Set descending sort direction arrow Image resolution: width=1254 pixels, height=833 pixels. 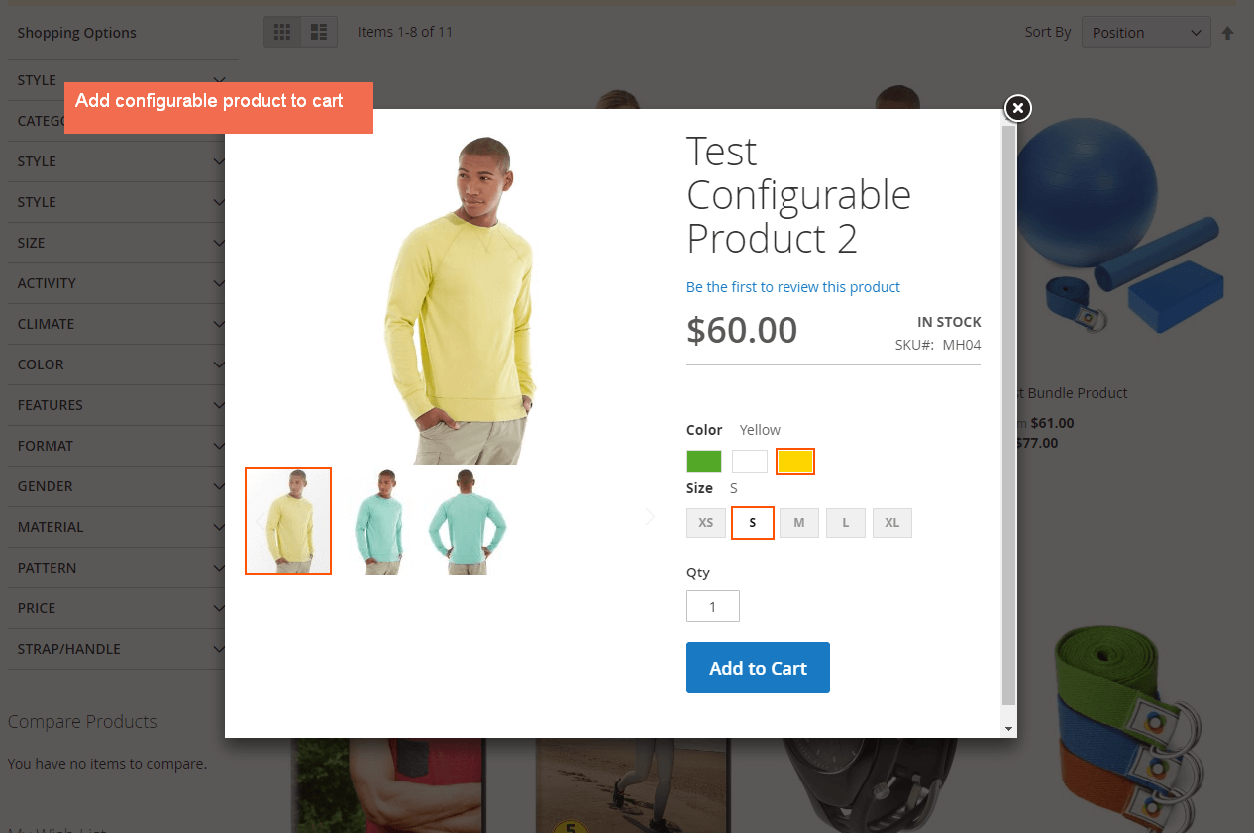tap(1228, 33)
